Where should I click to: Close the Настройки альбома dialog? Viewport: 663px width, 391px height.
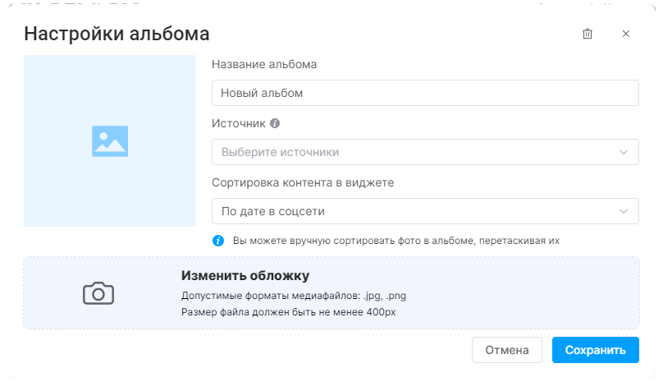(626, 34)
